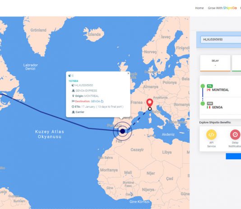Click the GENOA port of discharge entry
Screen dimensions: 241x209
click(217, 107)
